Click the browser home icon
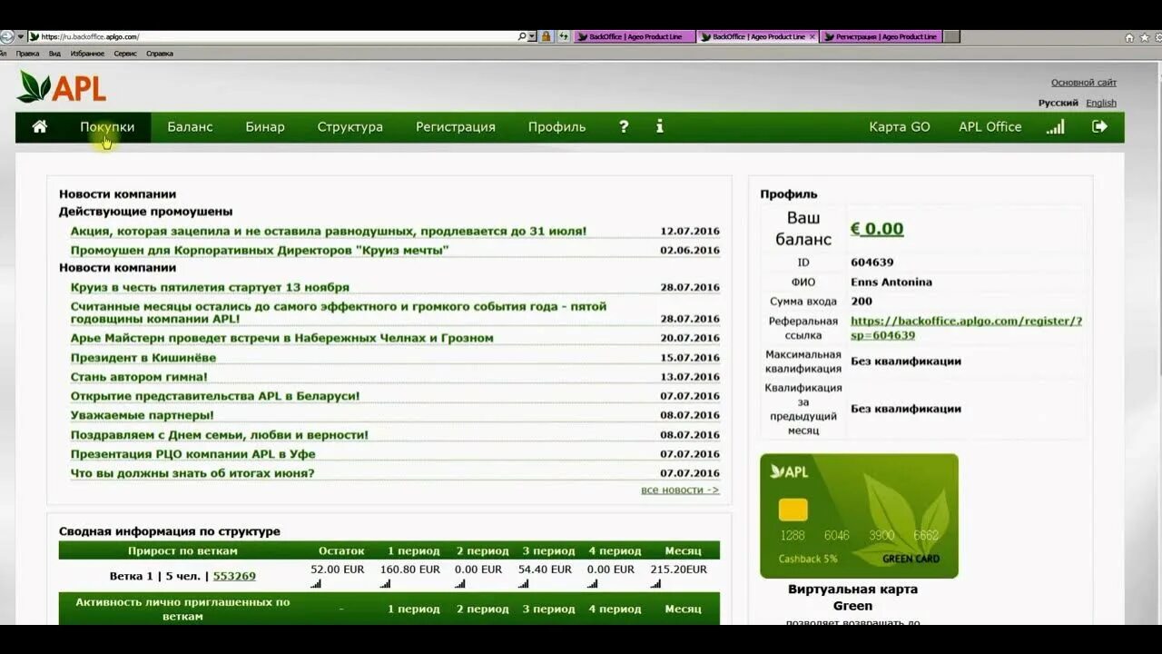 (1129, 37)
